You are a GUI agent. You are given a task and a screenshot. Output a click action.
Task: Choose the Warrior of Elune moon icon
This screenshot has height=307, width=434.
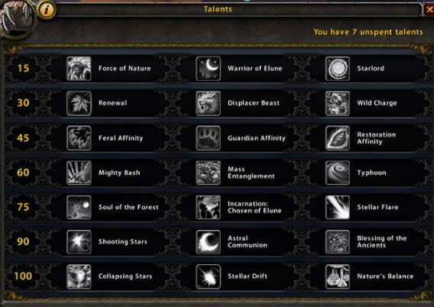point(208,69)
